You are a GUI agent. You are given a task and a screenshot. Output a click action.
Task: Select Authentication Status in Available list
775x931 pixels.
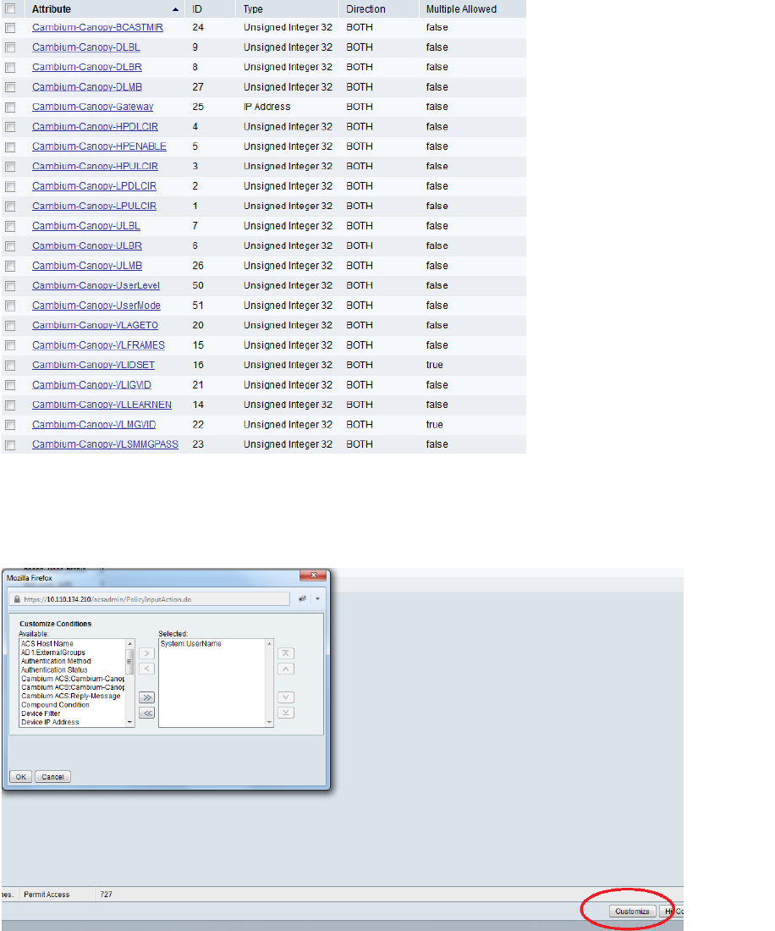pos(54,669)
